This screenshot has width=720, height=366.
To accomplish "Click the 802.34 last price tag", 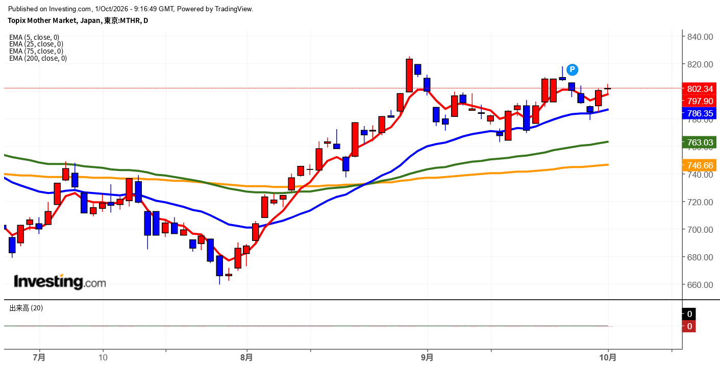I will pyautogui.click(x=700, y=88).
